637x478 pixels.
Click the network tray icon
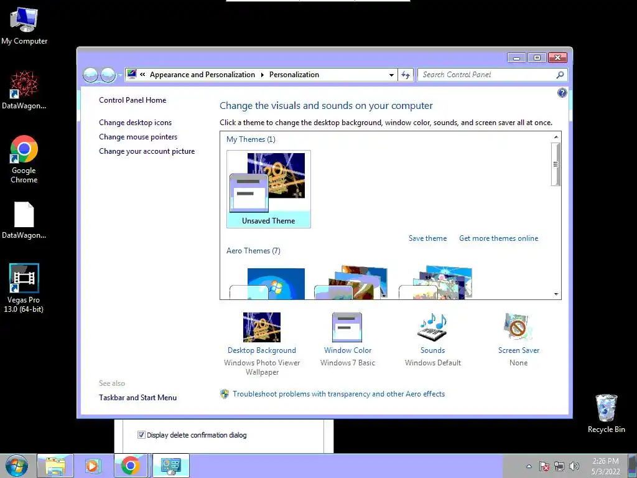(559, 466)
